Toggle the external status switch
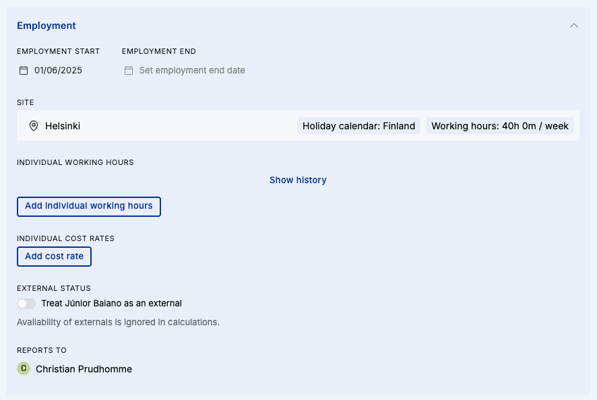 tap(26, 304)
